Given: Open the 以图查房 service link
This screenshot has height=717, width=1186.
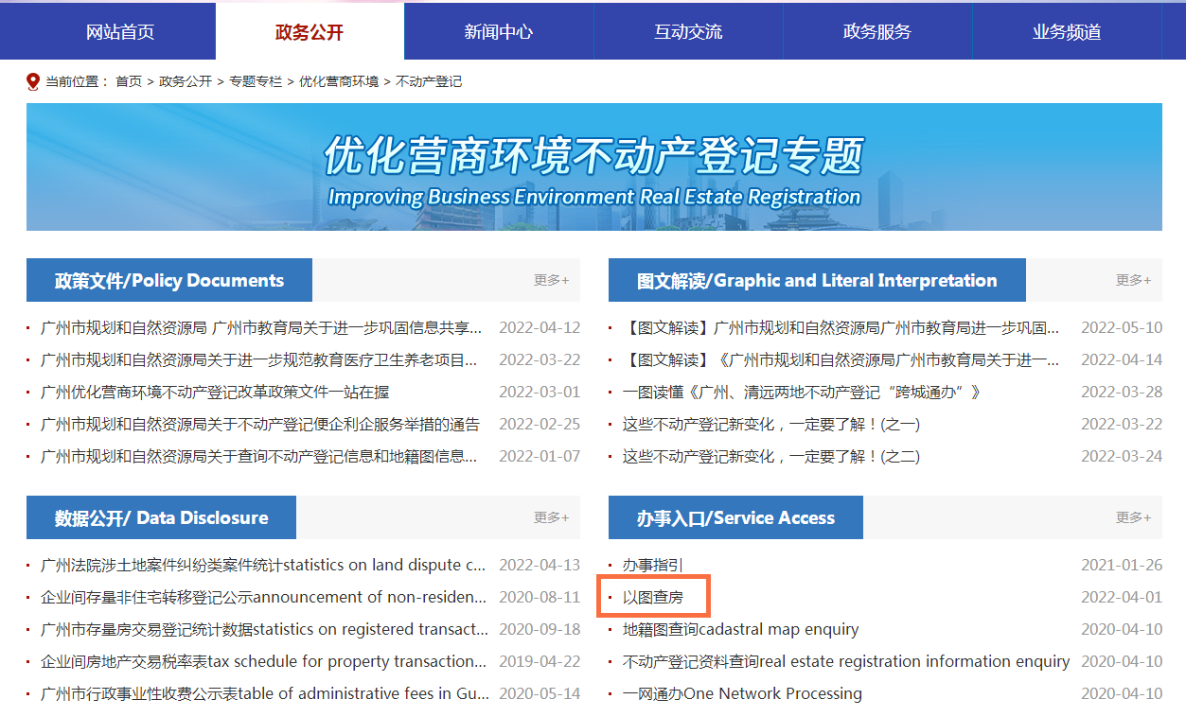Looking at the screenshot, I should pos(652,598).
